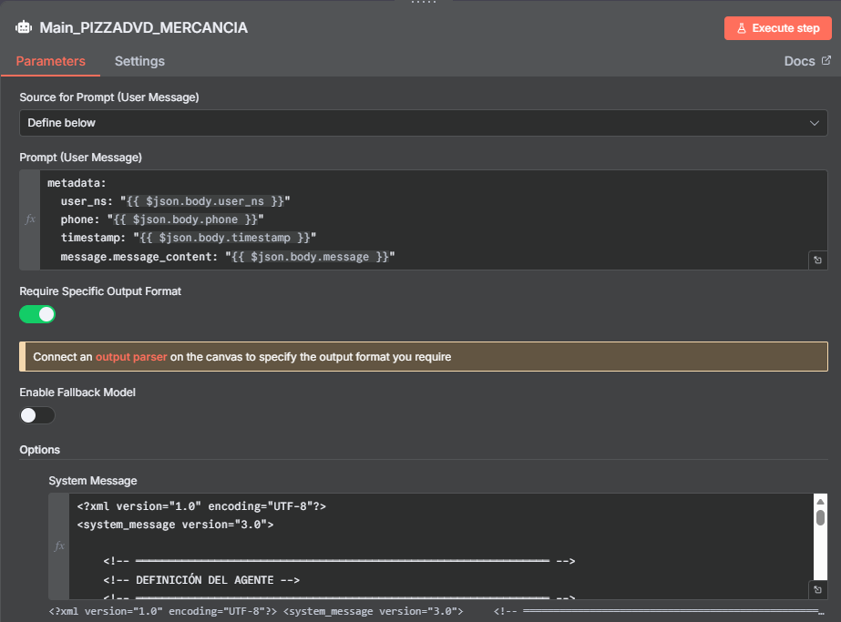Open expanded editor for System Message
The width and height of the screenshot is (841, 622).
point(817,590)
